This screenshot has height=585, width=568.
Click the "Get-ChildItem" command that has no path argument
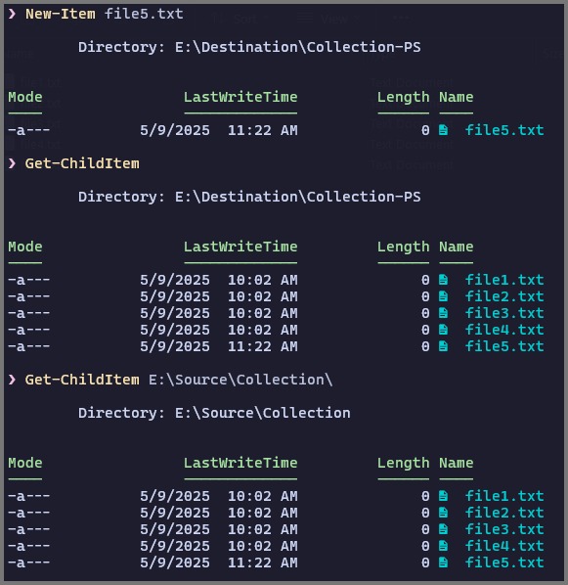coord(82,163)
